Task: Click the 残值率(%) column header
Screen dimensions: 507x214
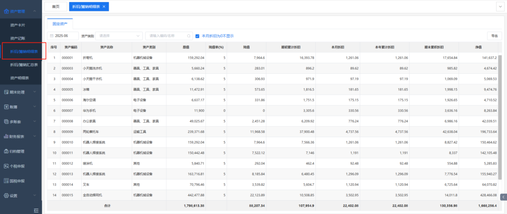Action: 216,47
